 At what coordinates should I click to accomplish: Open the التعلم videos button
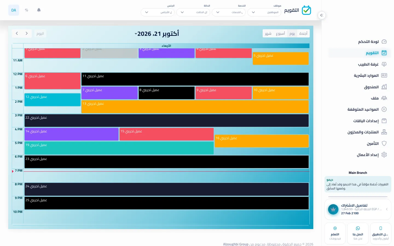(x=335, y=233)
